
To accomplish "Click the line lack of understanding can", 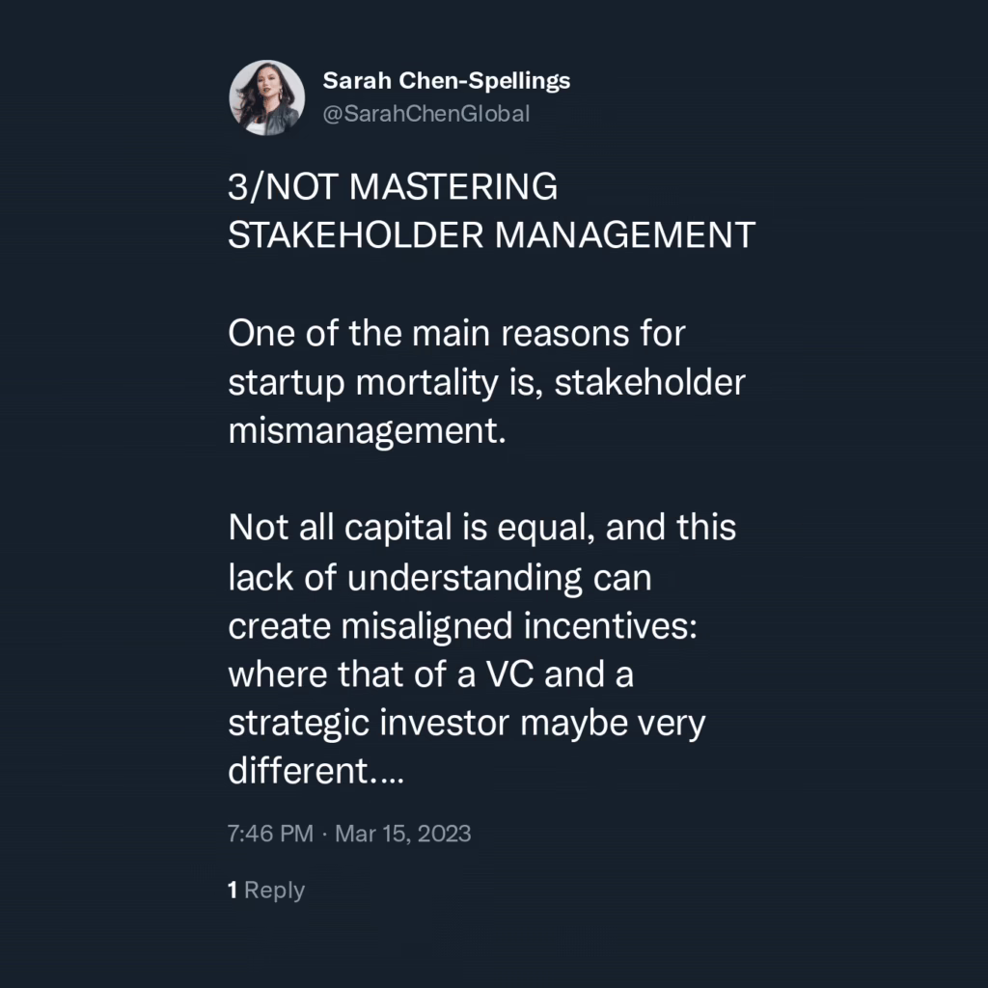I will coord(439,577).
